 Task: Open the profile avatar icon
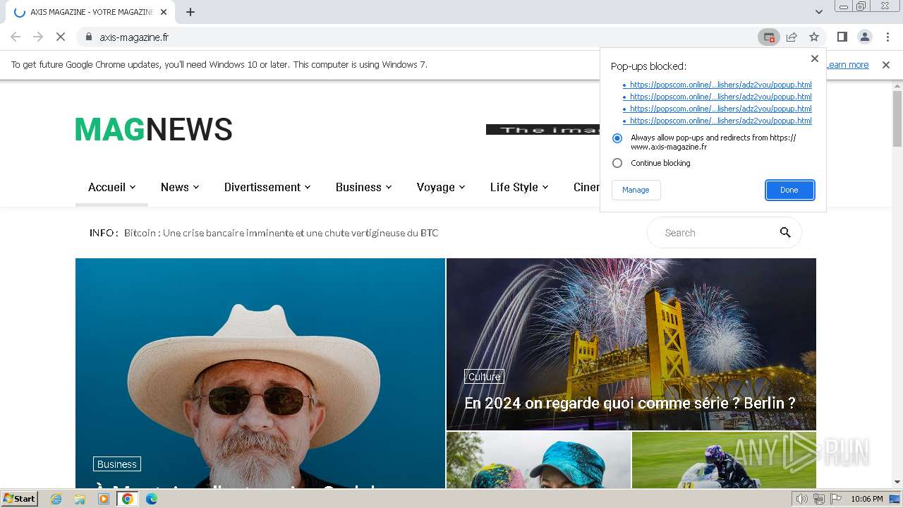pyautogui.click(x=864, y=37)
